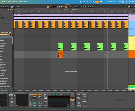Click the Stop transport button

click(60, 7)
